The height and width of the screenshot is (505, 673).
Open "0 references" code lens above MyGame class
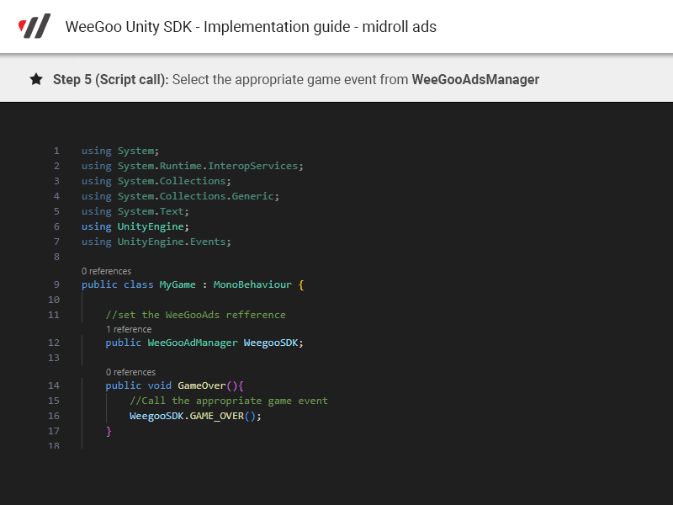[106, 271]
